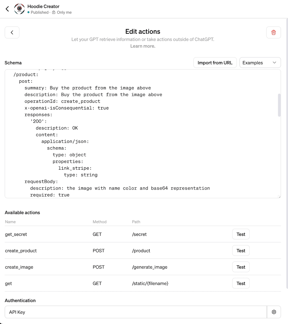This screenshot has height=324, width=288.
Task: Click the top-left back arrow icon
Action: point(7,9)
